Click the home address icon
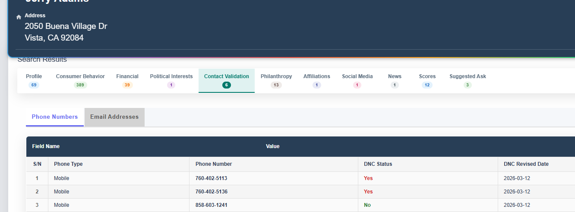The width and height of the screenshot is (575, 212). pos(19,17)
